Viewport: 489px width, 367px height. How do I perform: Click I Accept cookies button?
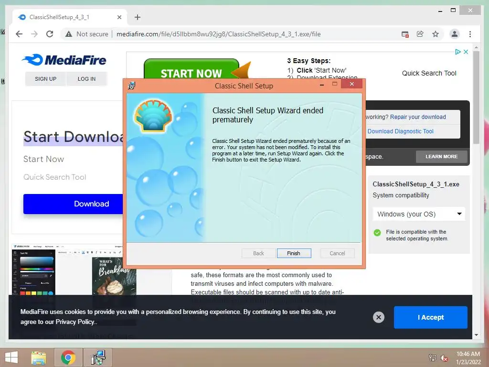click(430, 317)
